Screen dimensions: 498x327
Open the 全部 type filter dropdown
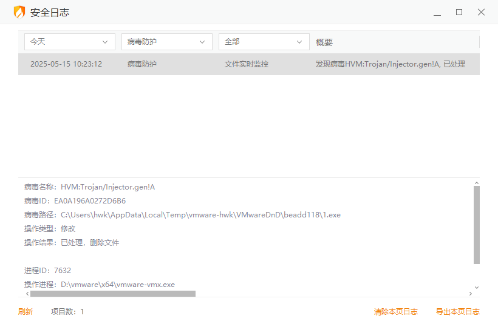click(x=264, y=42)
